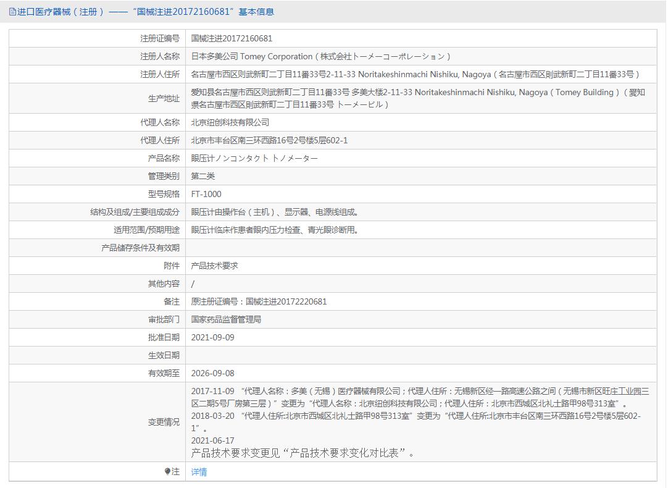The image size is (668, 488).
Task: Click agent address 北京市丰台区南三环西路16号
Action: click(x=269, y=140)
